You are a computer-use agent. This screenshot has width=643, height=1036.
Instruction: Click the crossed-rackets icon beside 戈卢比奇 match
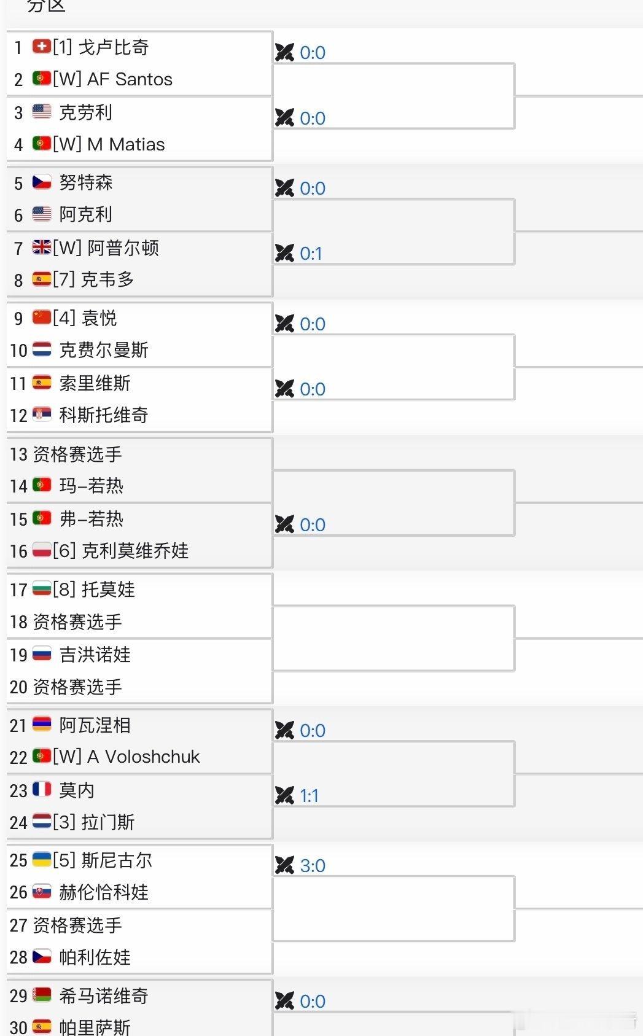(285, 52)
